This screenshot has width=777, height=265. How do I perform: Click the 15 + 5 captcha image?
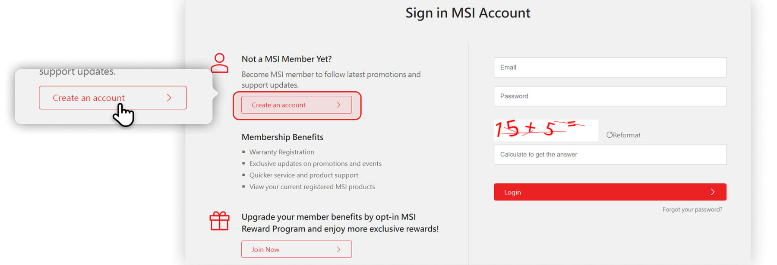[546, 130]
